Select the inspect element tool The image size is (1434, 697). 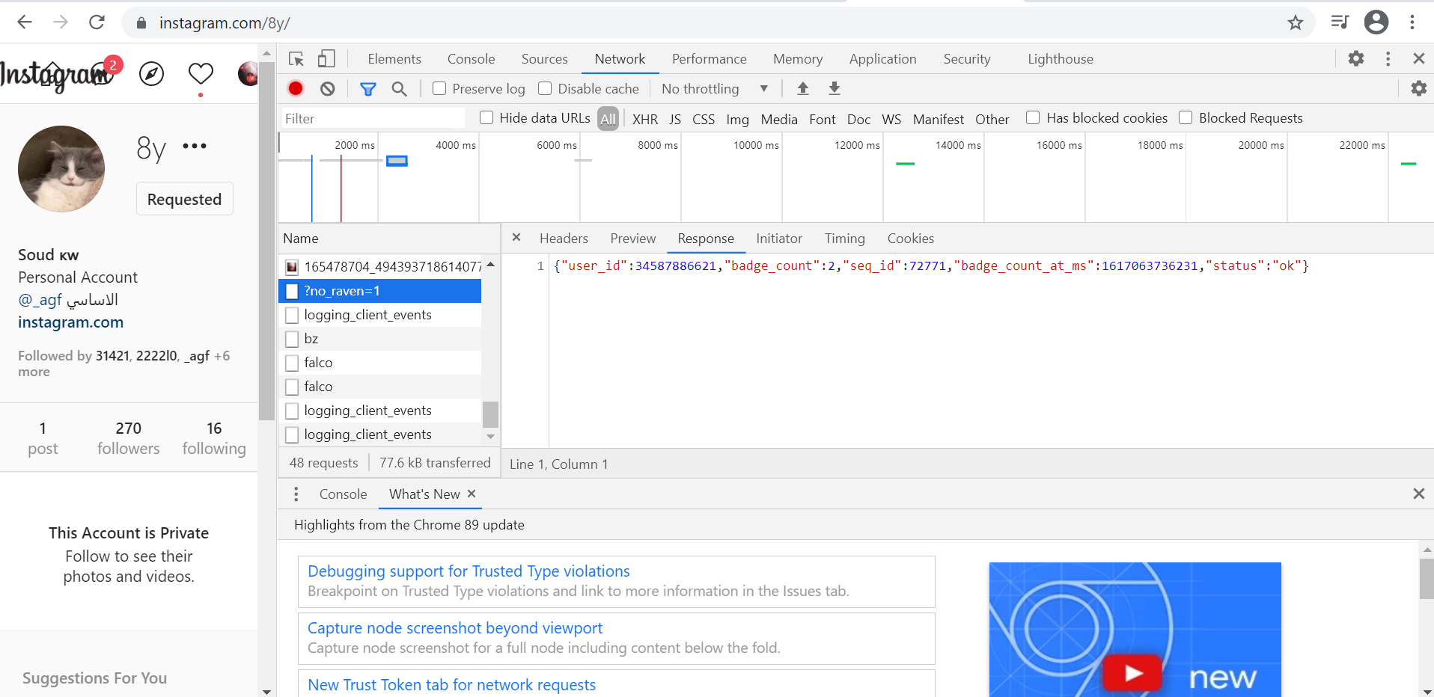click(x=295, y=58)
